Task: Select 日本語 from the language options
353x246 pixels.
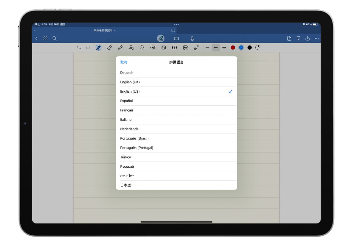Action: [125, 185]
